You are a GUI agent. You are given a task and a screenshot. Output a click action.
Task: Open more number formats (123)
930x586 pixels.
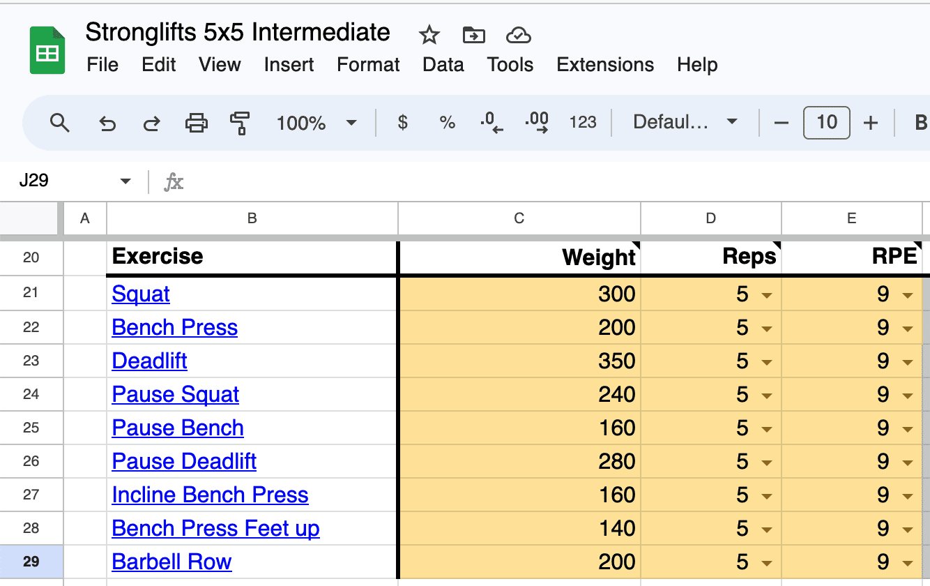[x=583, y=123]
